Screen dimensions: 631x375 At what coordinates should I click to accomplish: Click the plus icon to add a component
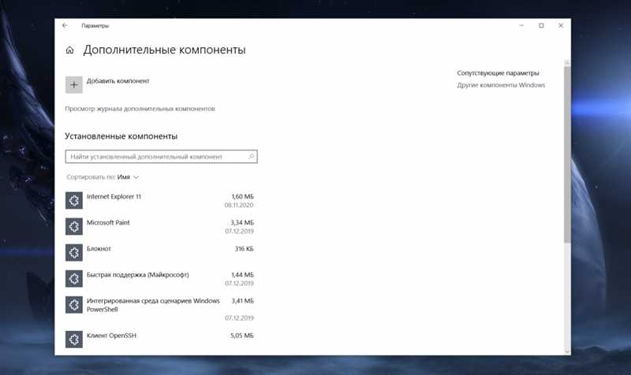[74, 85]
